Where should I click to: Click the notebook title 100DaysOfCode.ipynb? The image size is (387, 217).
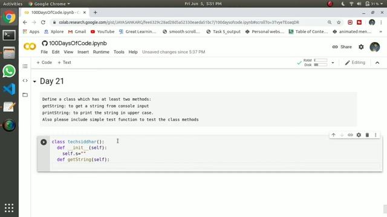[x=78, y=43]
